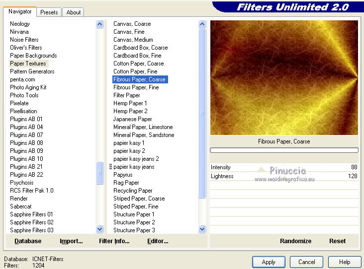364x269 pixels.
Task: Choose the Canvas, Fine filter
Action: [x=129, y=32]
